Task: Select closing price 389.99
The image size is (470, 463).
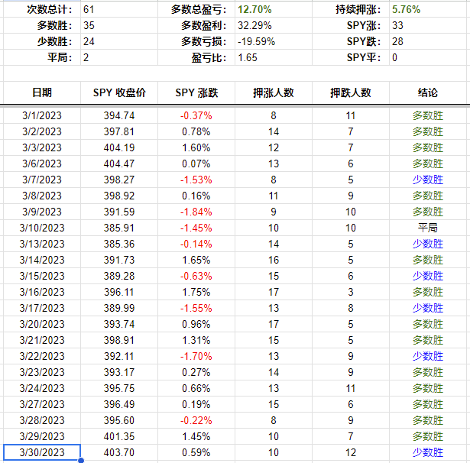Action: tap(119, 308)
